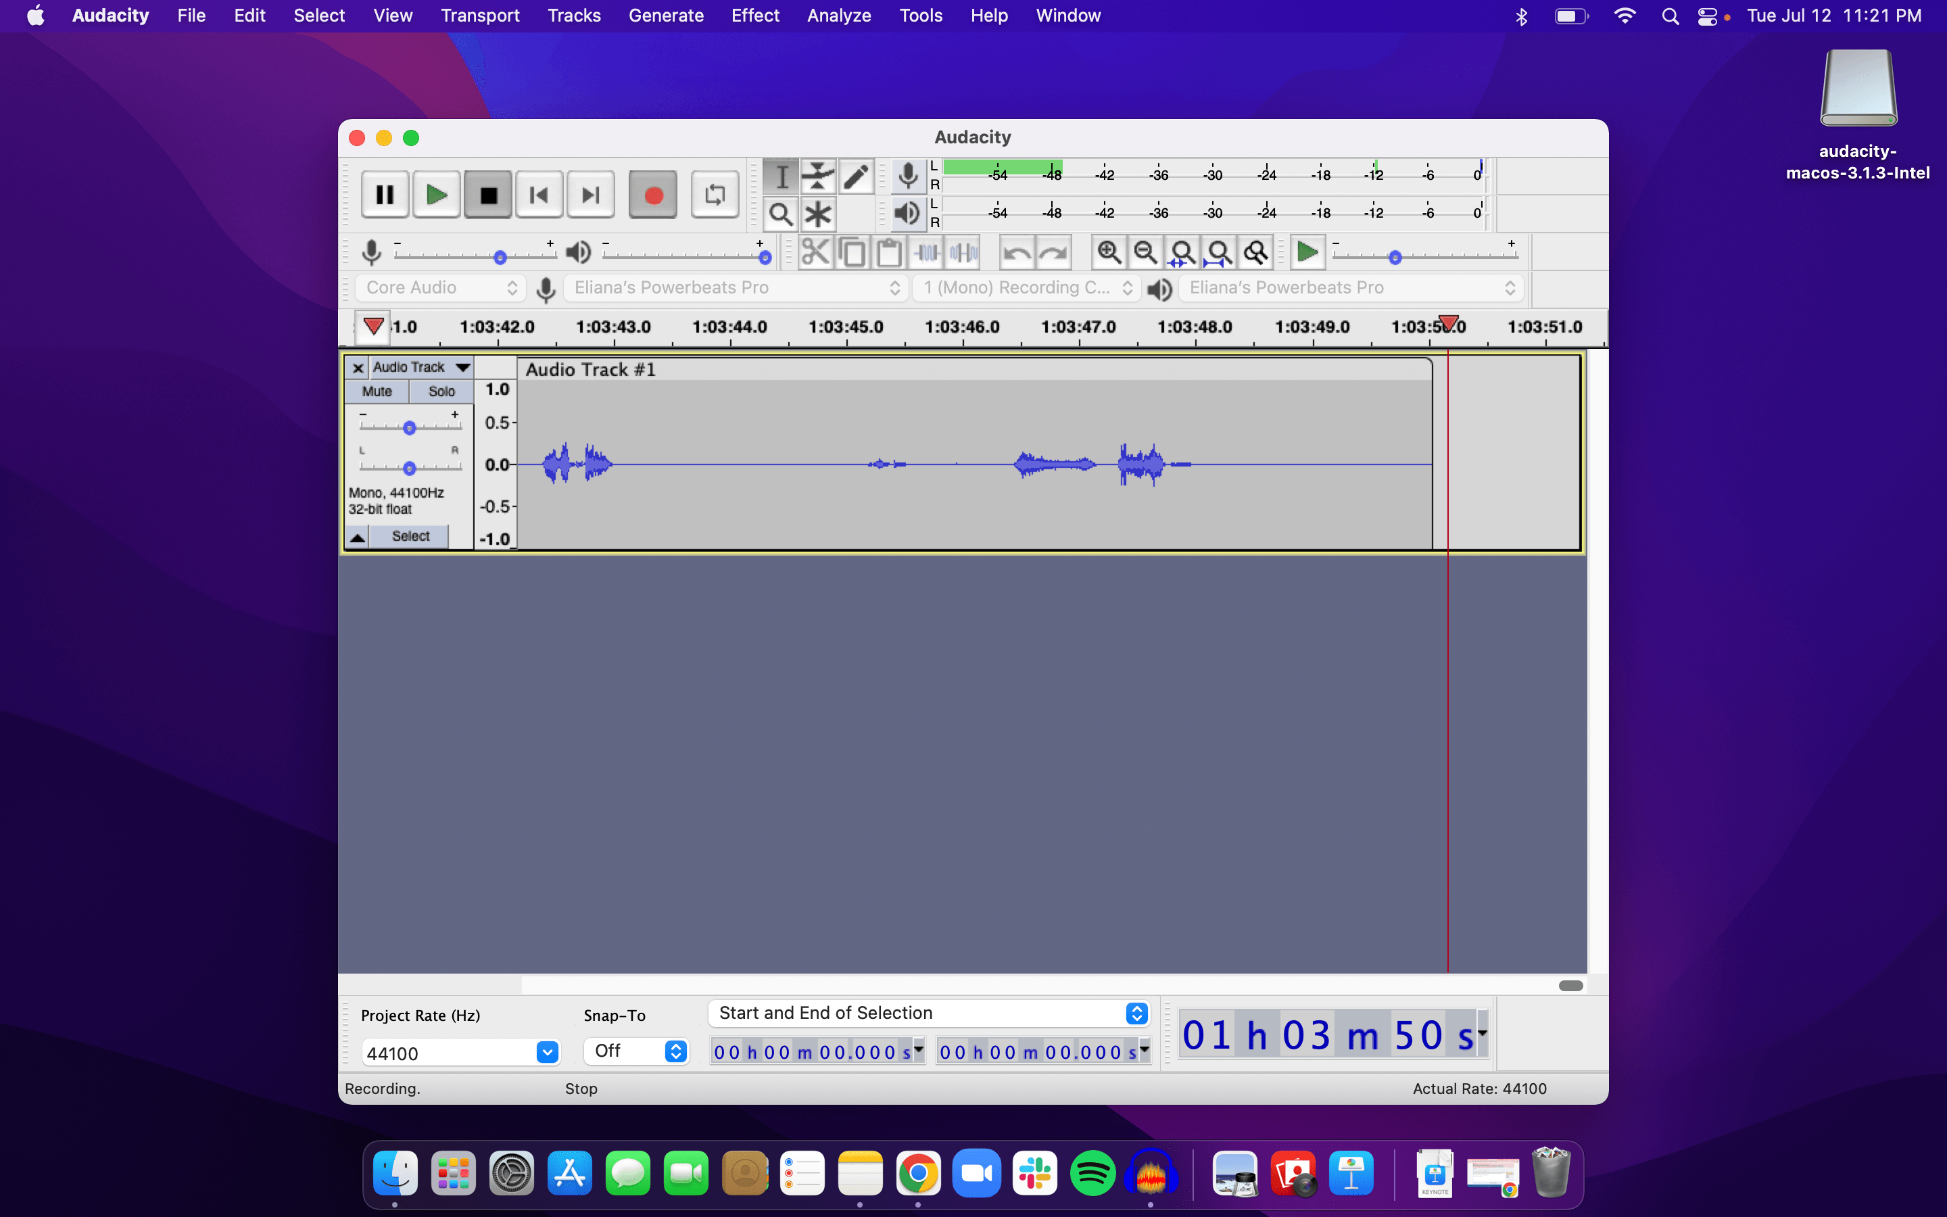Click the green Play button in transport toolbar
Screen dimensions: 1947x1217
436,195
